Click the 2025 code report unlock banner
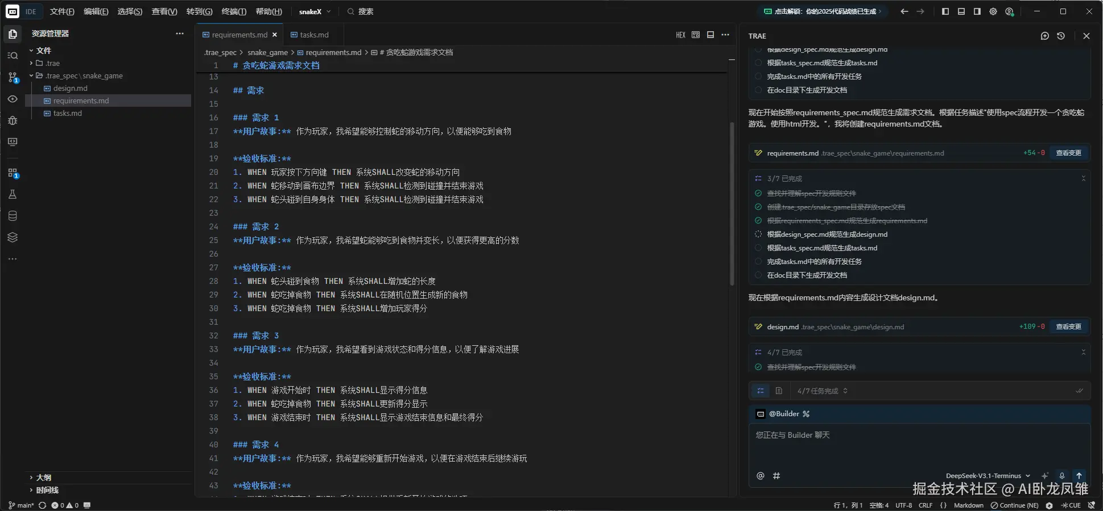The height and width of the screenshot is (511, 1103). click(823, 11)
